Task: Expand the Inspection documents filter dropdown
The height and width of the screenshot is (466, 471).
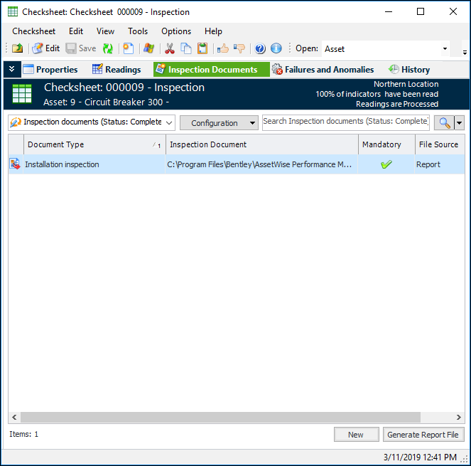Action: 169,122
